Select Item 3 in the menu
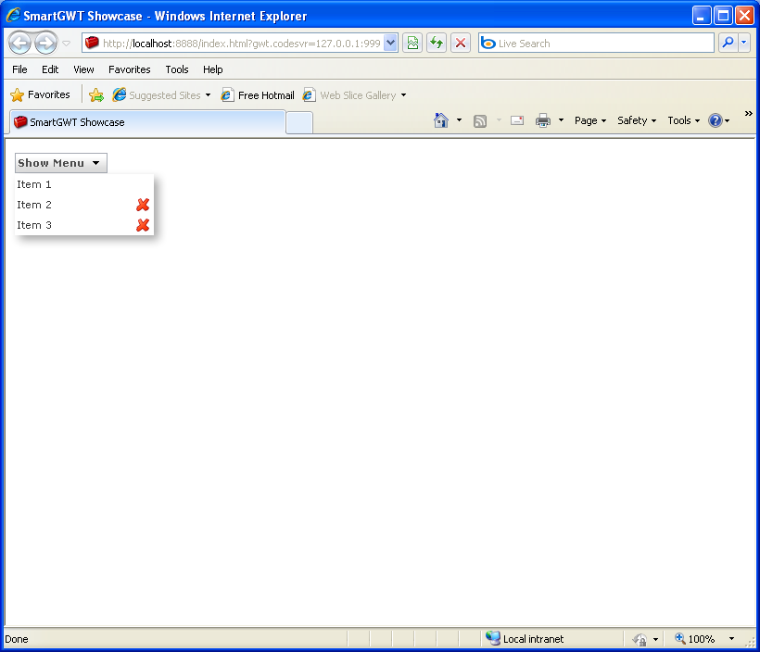Image resolution: width=760 pixels, height=652 pixels. pos(84,225)
